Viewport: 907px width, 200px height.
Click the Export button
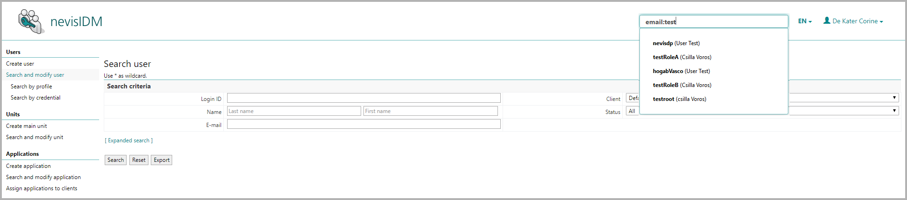[161, 160]
